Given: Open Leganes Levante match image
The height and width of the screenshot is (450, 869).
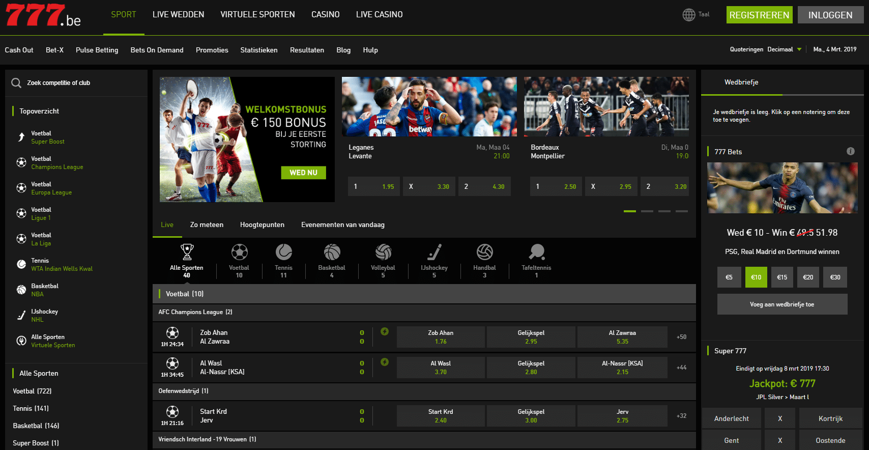Looking at the screenshot, I should 429,106.
